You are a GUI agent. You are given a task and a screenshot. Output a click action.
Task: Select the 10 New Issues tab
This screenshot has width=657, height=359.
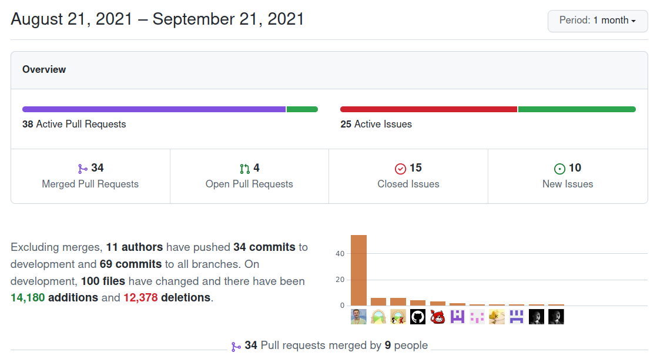pos(568,176)
